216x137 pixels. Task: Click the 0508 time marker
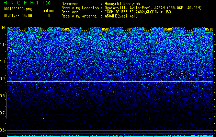pyautogui.click(x=168, y=29)
